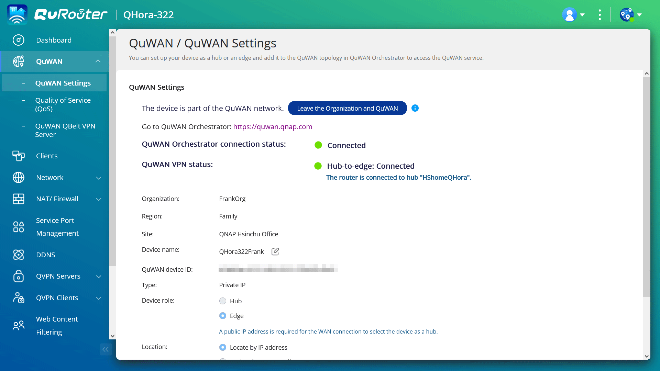The width and height of the screenshot is (660, 371).
Task: Click the info icon beside Leave button
Action: 415,108
